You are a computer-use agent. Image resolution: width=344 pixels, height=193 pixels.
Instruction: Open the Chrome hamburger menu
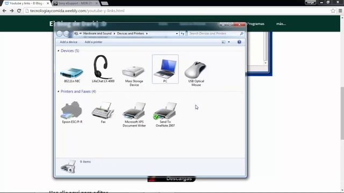tap(340, 11)
